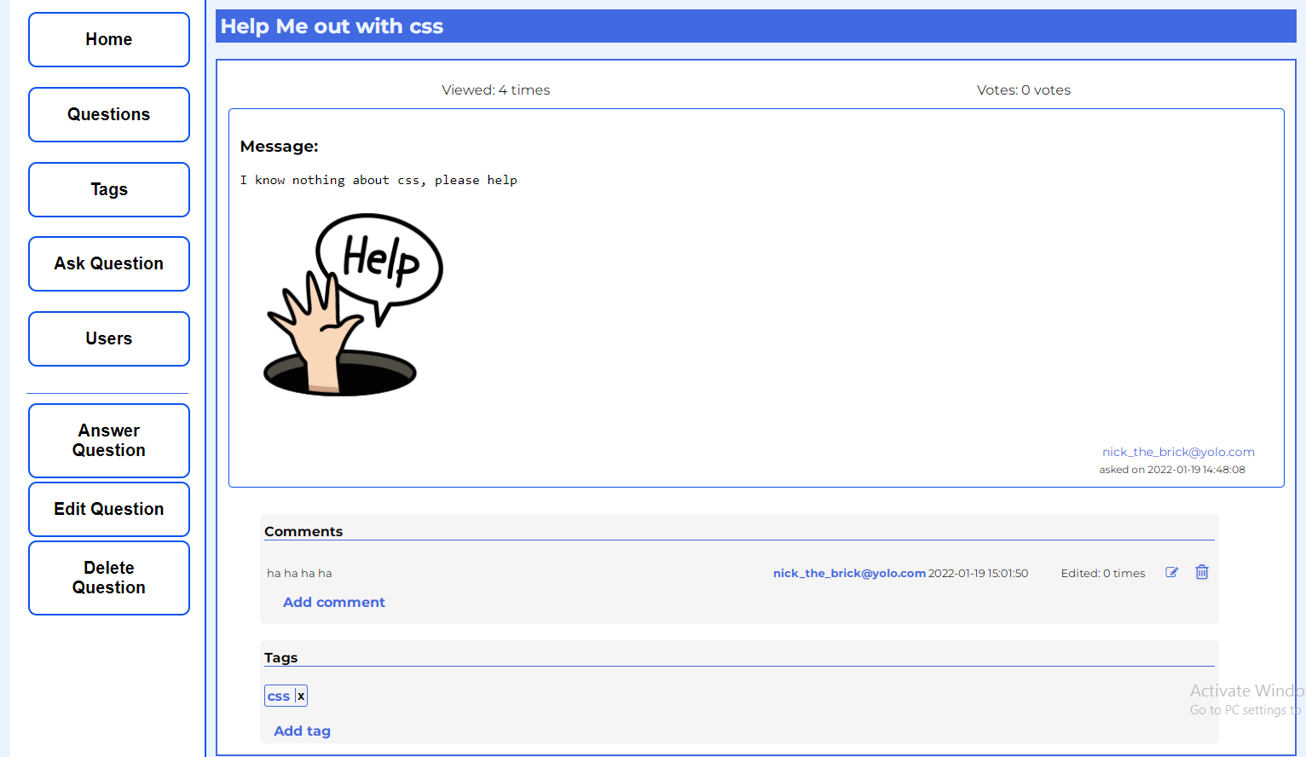
Task: Browse all Tags
Action: (108, 189)
